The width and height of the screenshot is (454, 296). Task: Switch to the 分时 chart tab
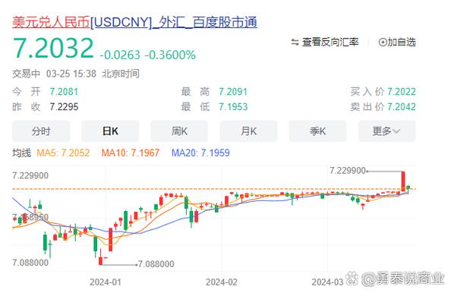coord(41,131)
